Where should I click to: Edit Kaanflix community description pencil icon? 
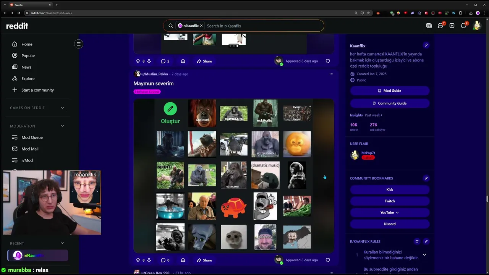coord(426,45)
